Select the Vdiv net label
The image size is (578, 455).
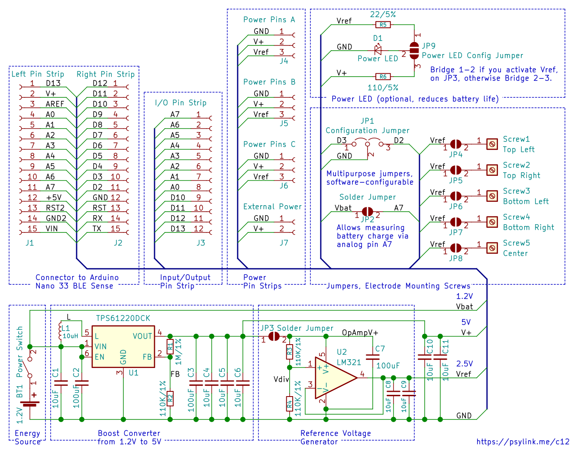point(281,379)
